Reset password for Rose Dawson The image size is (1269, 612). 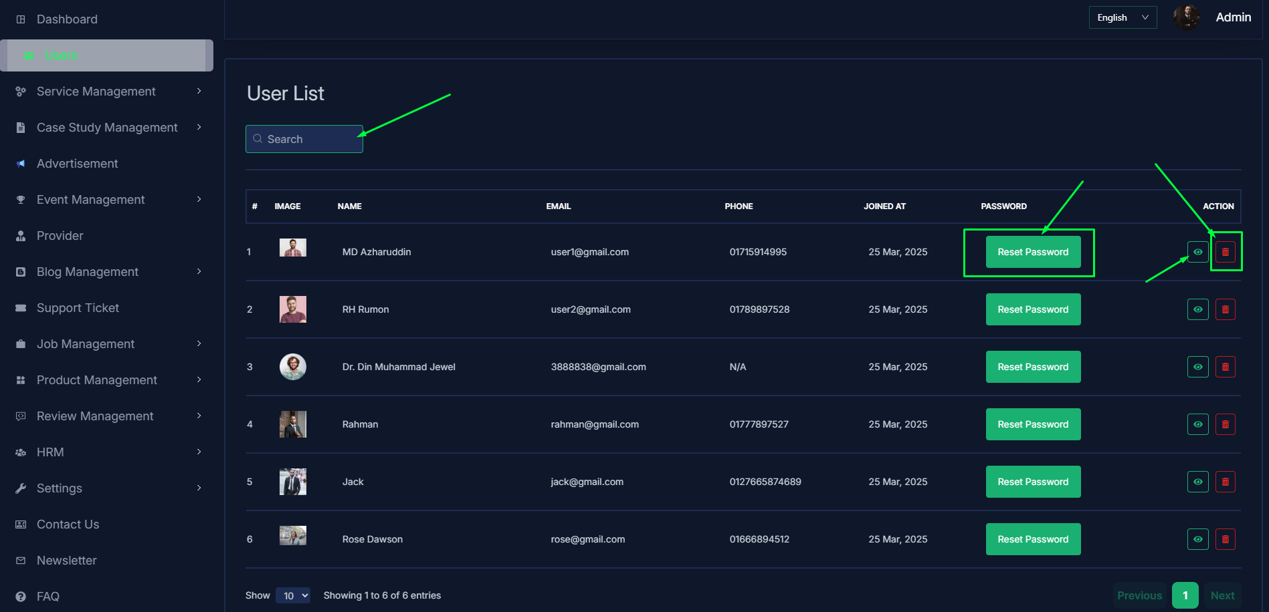tap(1034, 539)
